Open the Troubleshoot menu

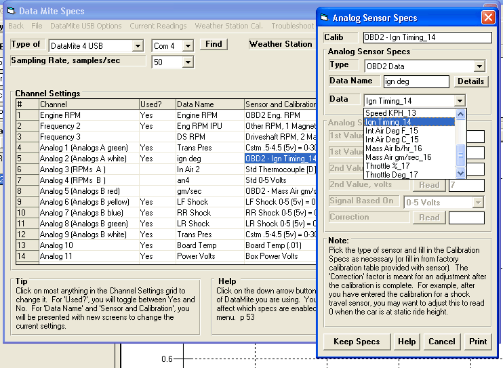tap(293, 26)
